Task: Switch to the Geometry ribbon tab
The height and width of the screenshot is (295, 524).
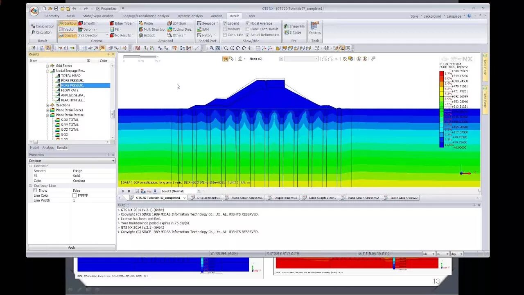Action: pos(52,16)
